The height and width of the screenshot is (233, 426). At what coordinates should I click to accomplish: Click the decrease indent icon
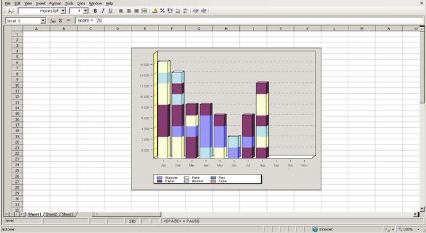pyautogui.click(x=196, y=11)
